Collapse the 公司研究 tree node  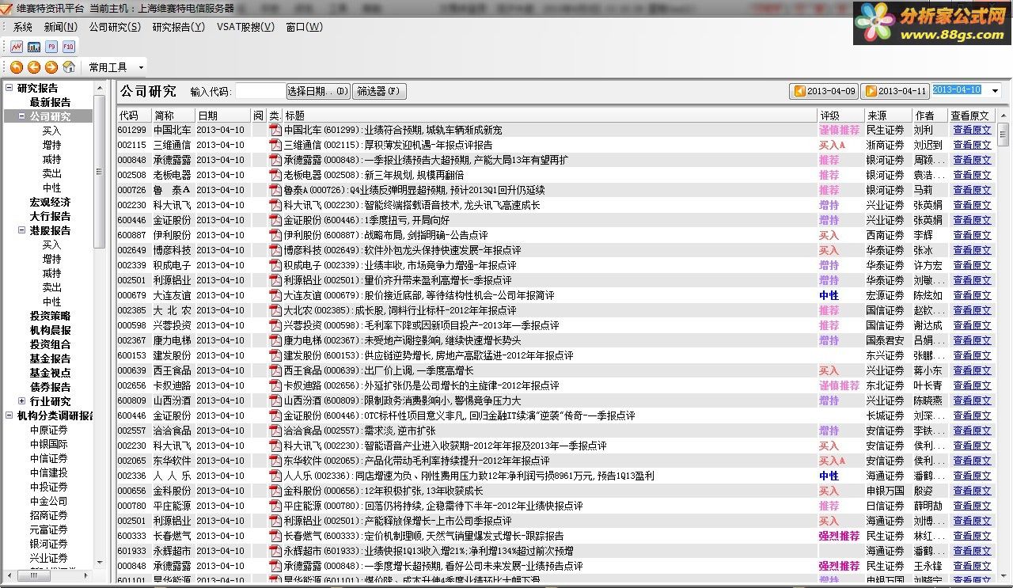(x=22, y=116)
